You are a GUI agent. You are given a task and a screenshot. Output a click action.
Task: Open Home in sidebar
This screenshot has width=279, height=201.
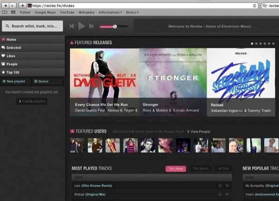(32, 39)
